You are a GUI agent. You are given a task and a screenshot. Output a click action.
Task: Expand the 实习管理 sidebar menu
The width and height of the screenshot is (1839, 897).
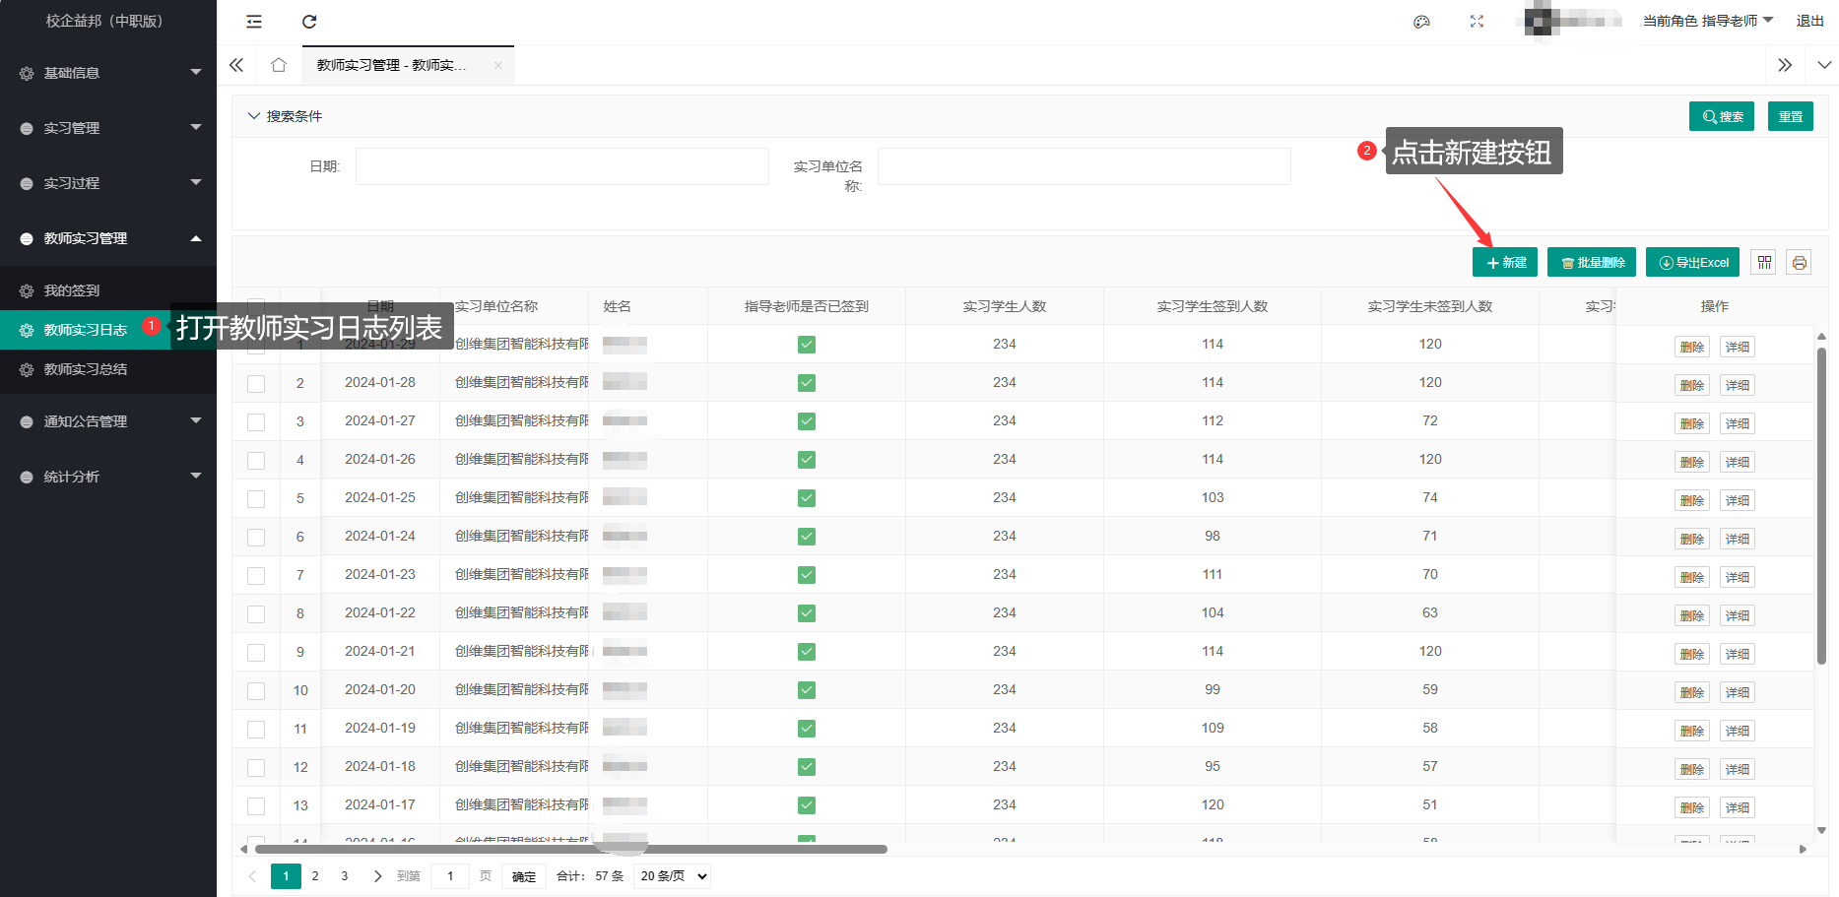tap(108, 128)
